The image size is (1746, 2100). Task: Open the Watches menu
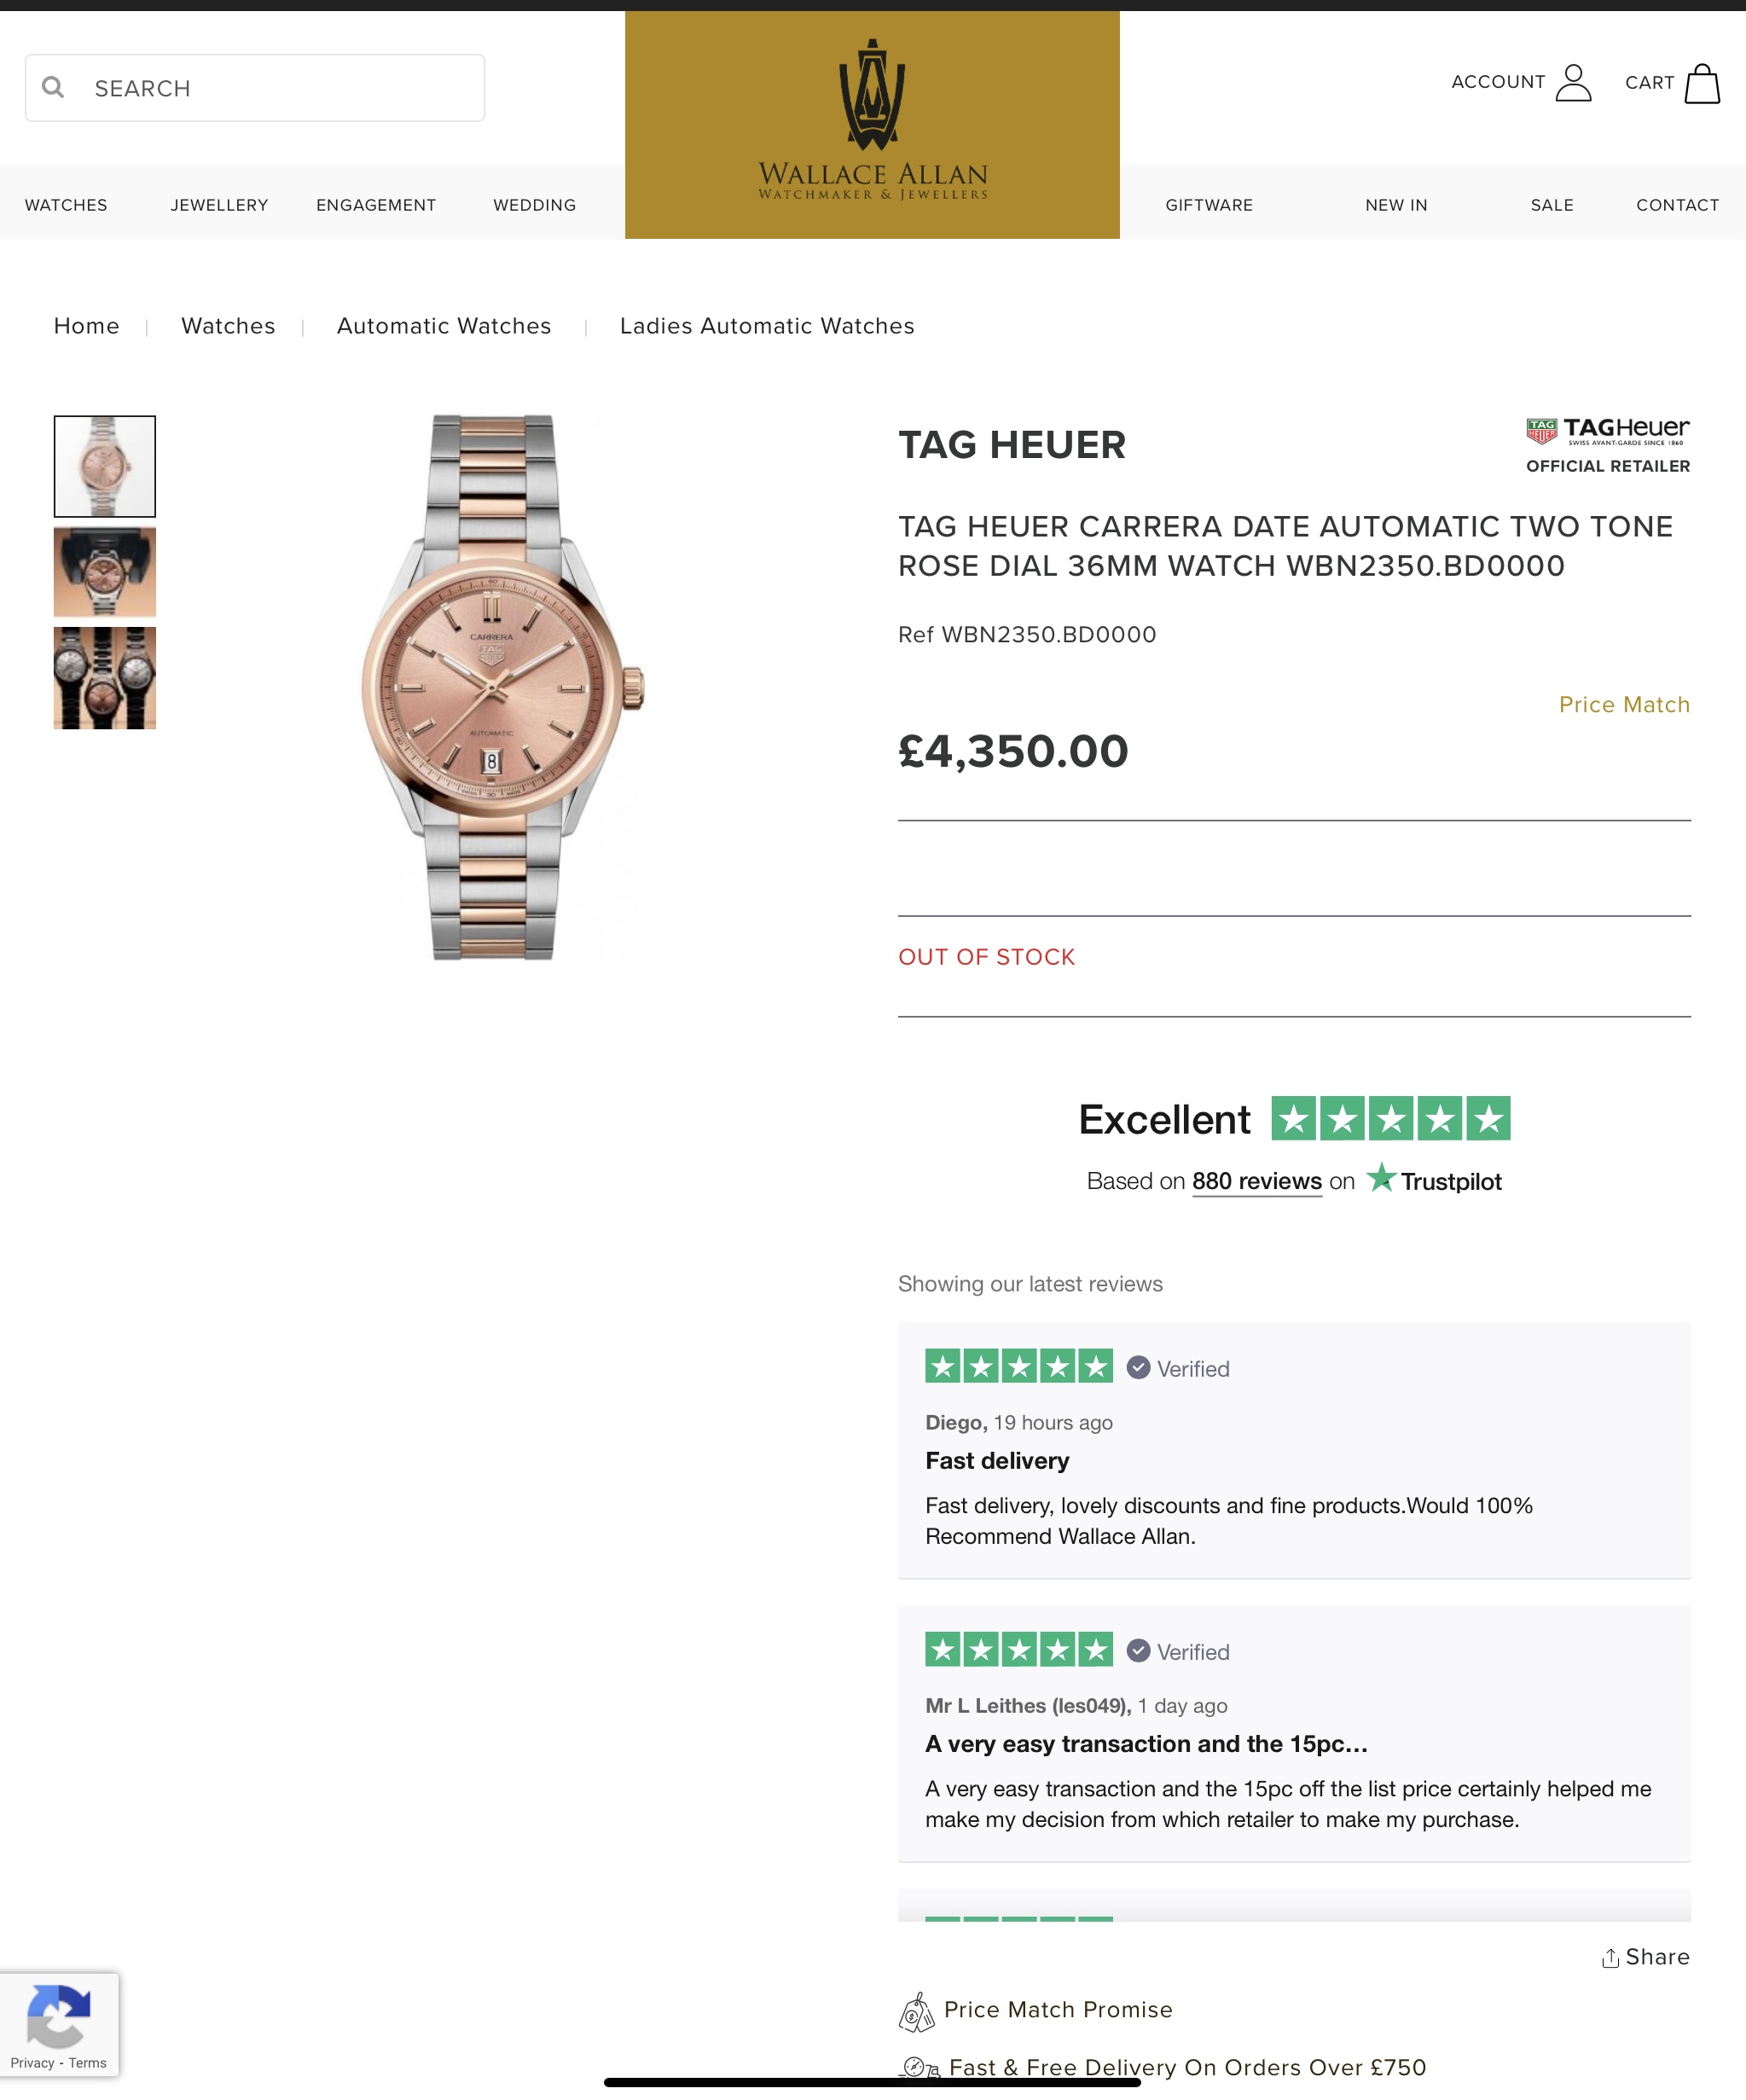pos(66,205)
